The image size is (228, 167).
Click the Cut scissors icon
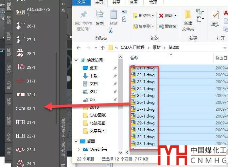pos(111,30)
